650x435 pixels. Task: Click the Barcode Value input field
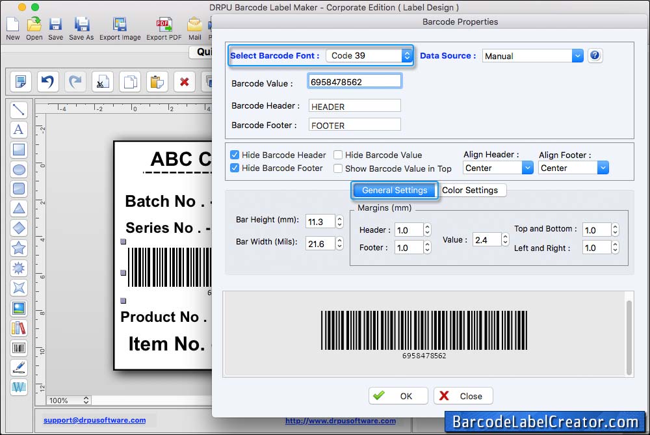point(354,82)
